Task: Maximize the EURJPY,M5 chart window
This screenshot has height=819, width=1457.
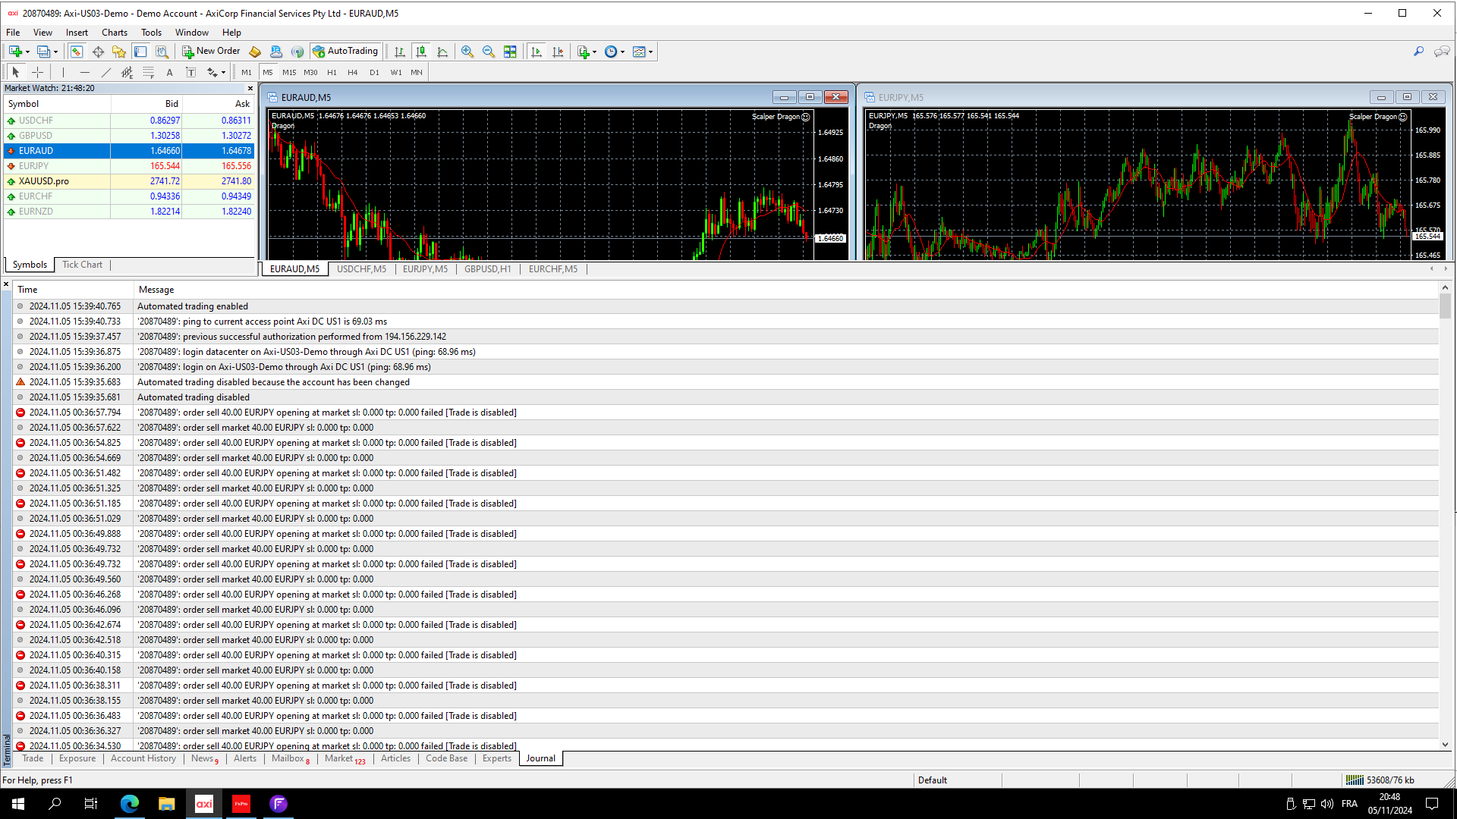Action: pos(1407,97)
